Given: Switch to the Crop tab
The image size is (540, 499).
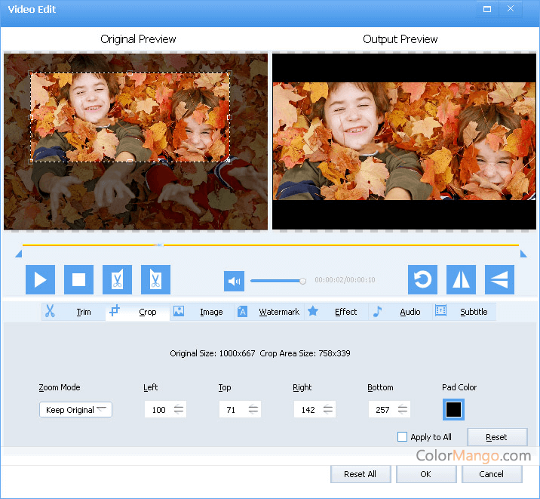Looking at the screenshot, I should (x=138, y=312).
